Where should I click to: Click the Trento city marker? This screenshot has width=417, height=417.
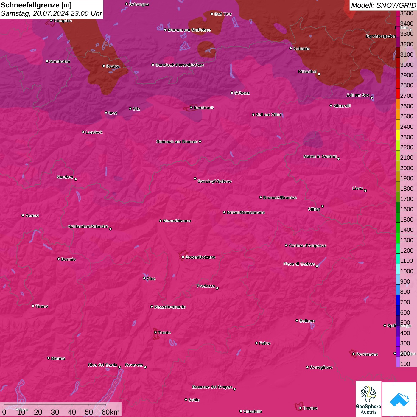pyautogui.click(x=155, y=332)
